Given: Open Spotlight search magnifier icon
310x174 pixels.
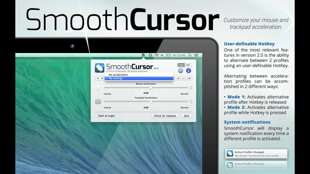Looking at the screenshot, I should coord(190,55).
